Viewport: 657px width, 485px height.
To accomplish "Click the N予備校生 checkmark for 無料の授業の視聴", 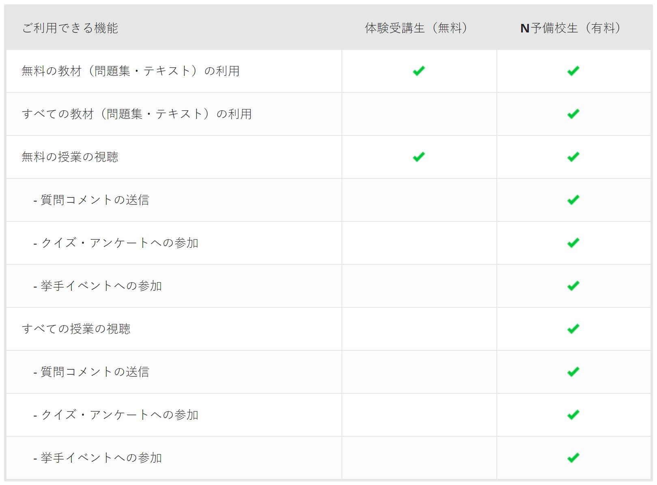I will [x=573, y=157].
